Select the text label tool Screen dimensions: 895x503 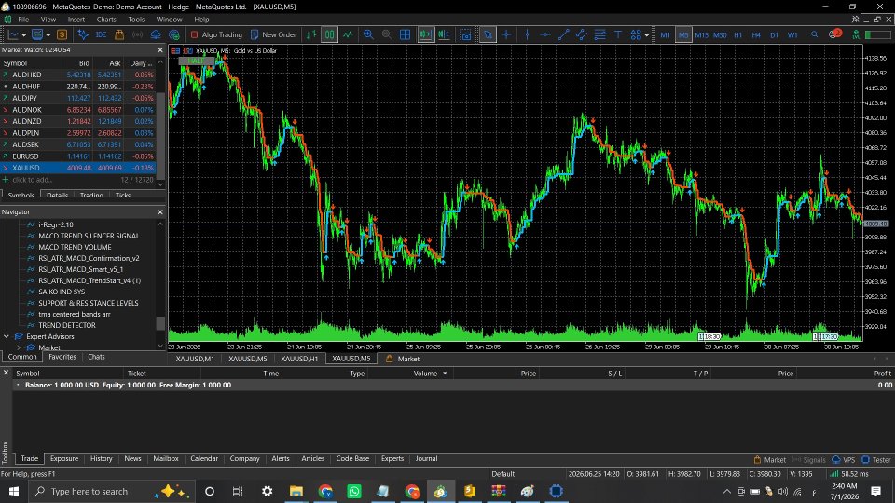coord(617,34)
